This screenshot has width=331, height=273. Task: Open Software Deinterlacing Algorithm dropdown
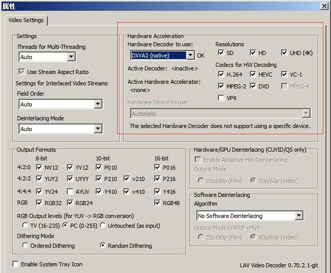pyautogui.click(x=250, y=216)
